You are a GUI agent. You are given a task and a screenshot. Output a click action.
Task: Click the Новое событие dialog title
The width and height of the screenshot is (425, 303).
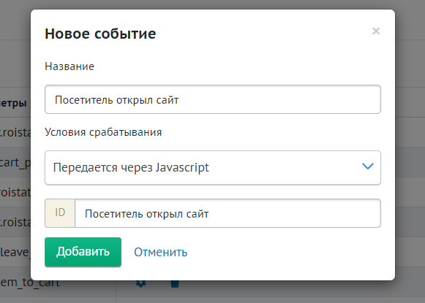[100, 34]
